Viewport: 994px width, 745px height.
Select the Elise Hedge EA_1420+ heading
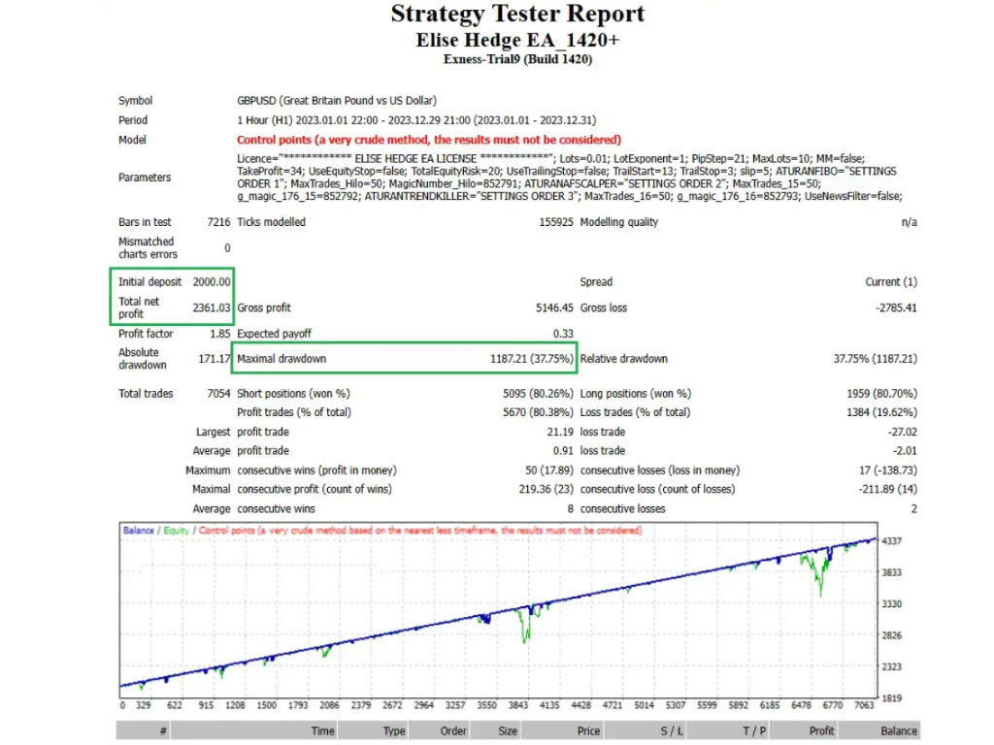[517, 40]
